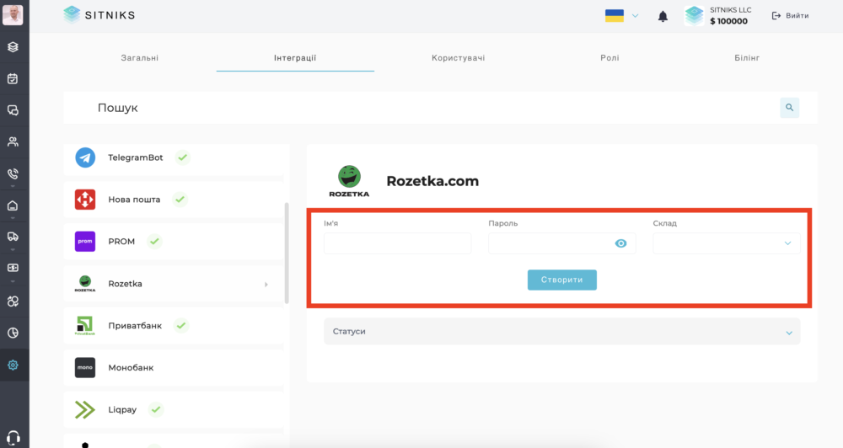Click the SITNIKS LLC company logo
The height and width of the screenshot is (448, 843).
(694, 16)
